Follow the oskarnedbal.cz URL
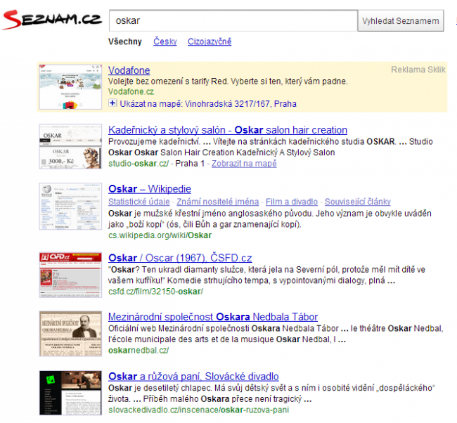The height and width of the screenshot is (423, 457). coord(139,351)
